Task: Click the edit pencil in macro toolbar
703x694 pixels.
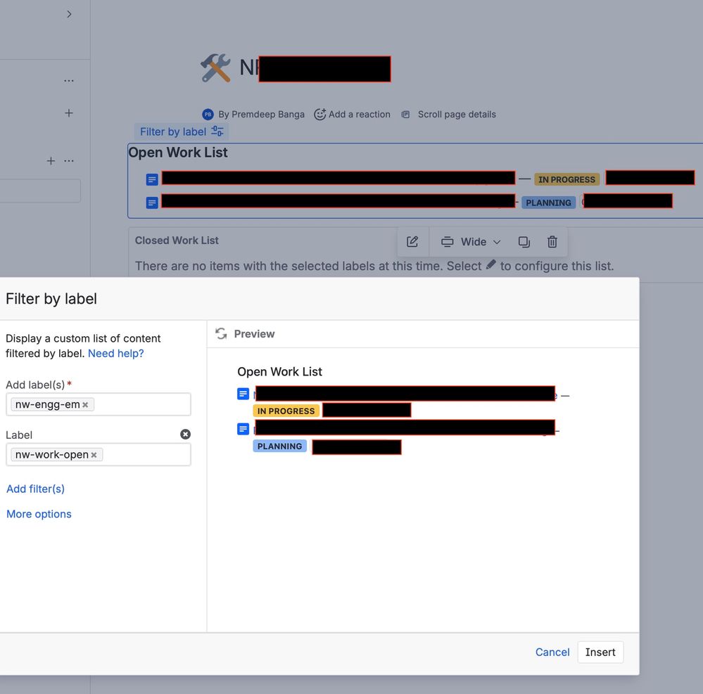Action: [x=412, y=242]
